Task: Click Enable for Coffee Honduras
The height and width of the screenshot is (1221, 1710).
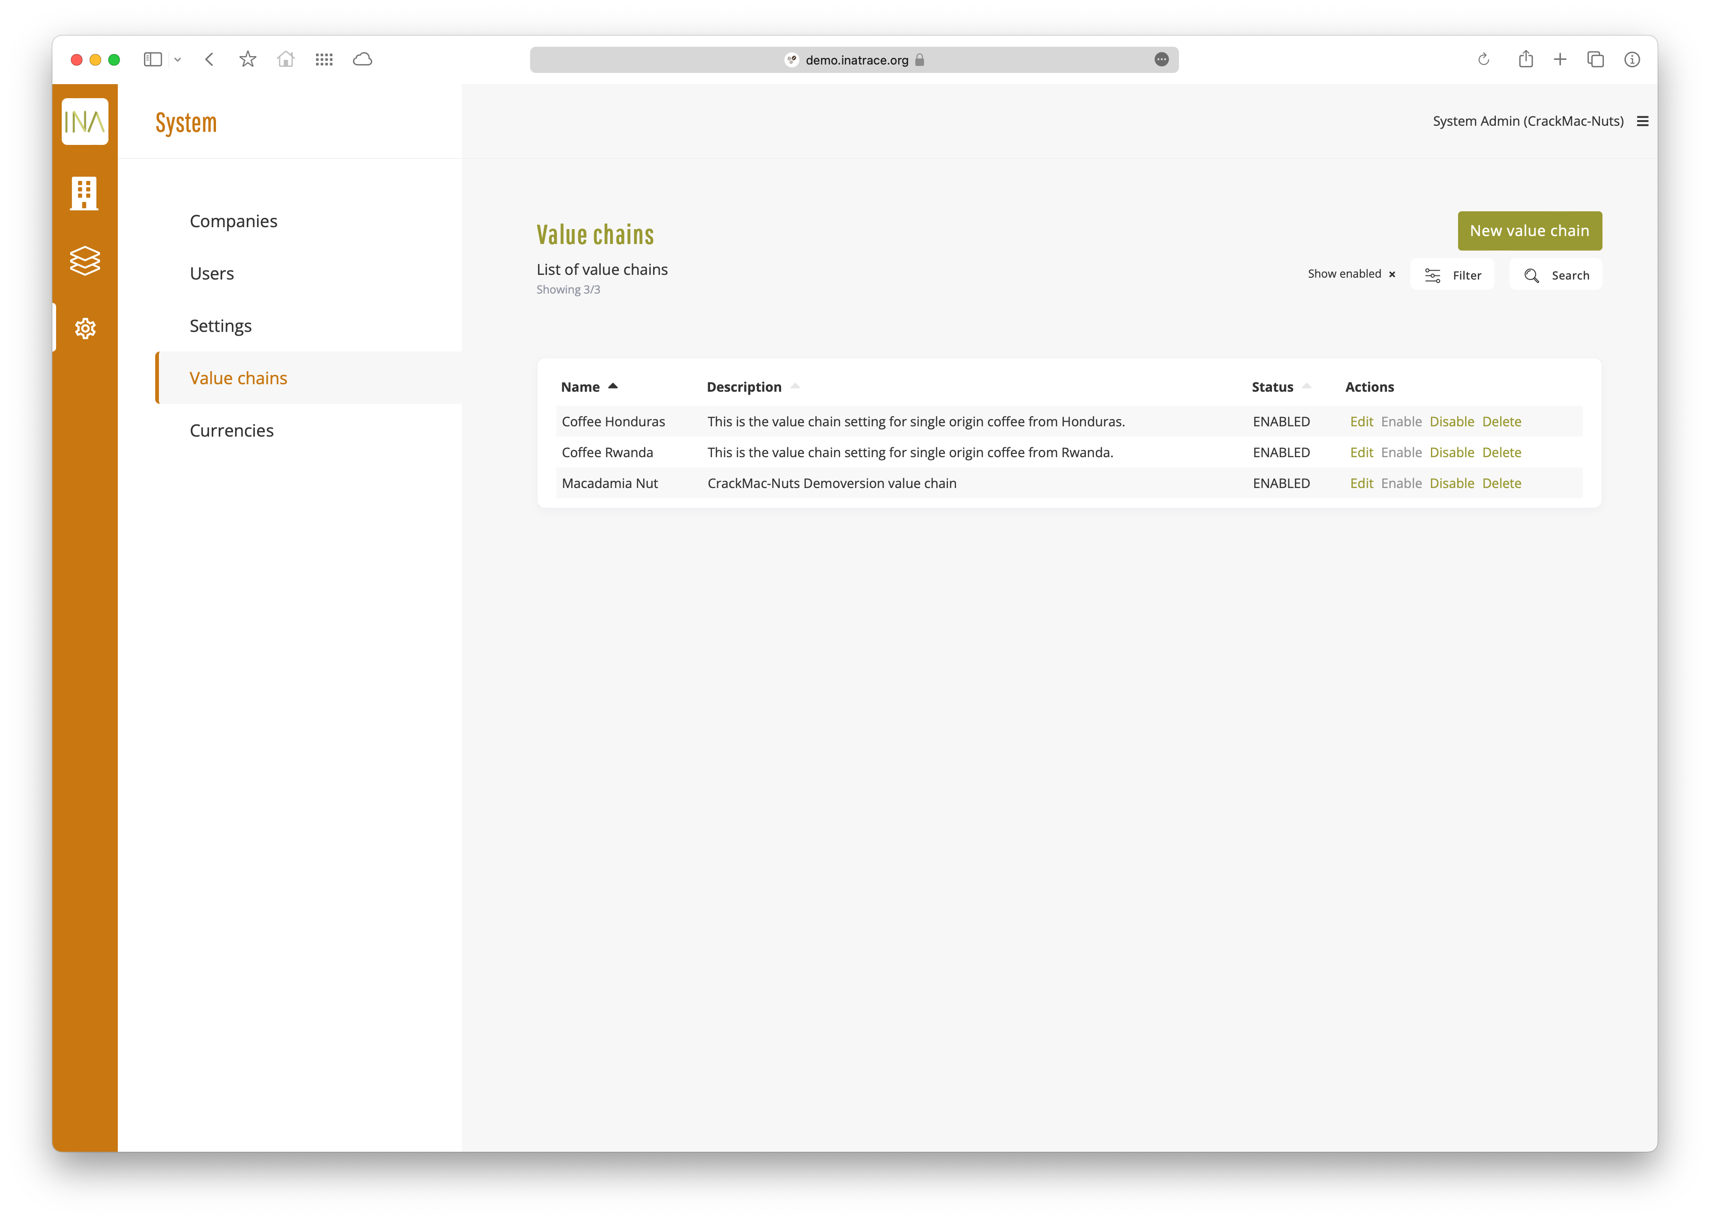Action: click(x=1401, y=422)
